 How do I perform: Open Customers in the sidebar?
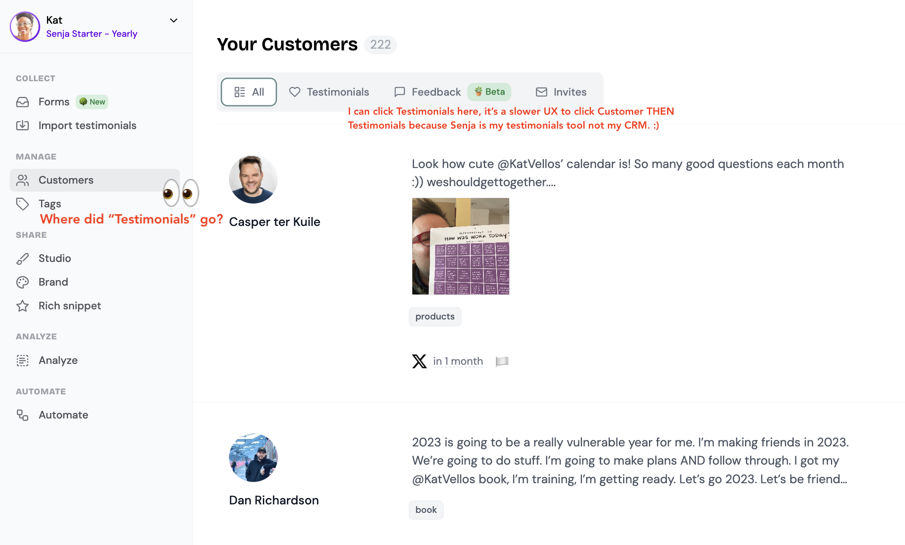click(x=66, y=180)
